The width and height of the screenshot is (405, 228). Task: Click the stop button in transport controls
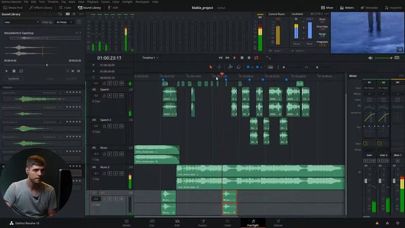point(242,58)
